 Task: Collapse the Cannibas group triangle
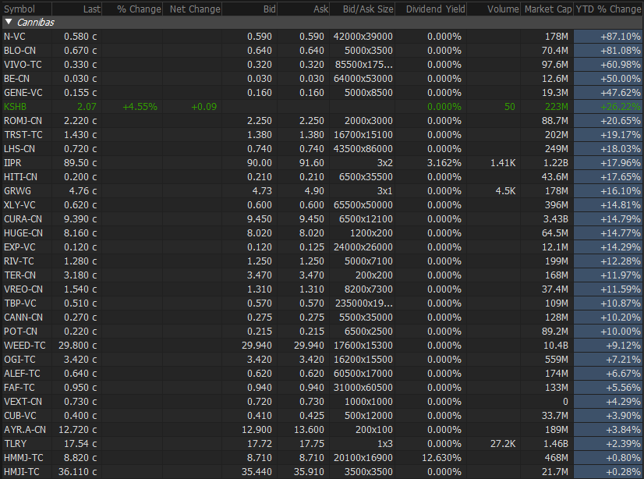(x=9, y=22)
